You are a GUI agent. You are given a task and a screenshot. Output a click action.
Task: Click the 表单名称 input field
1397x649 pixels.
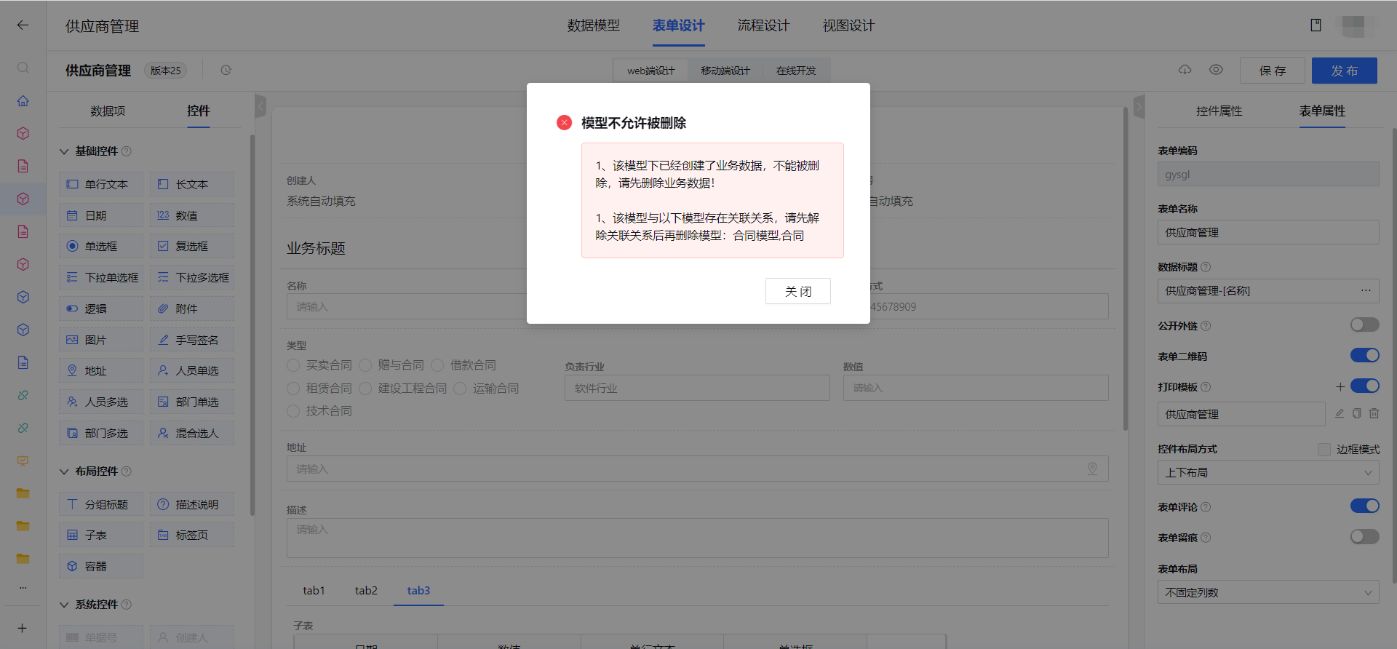pos(1268,232)
